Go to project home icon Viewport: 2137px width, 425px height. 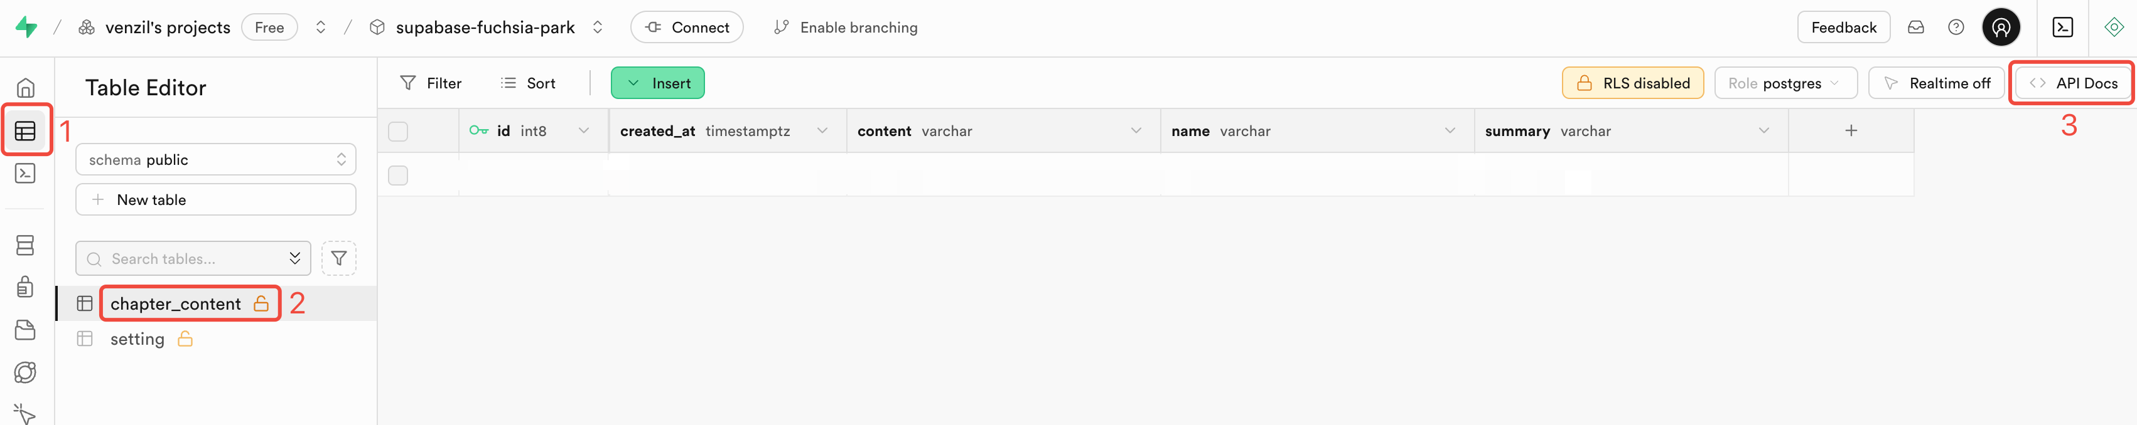[25, 88]
